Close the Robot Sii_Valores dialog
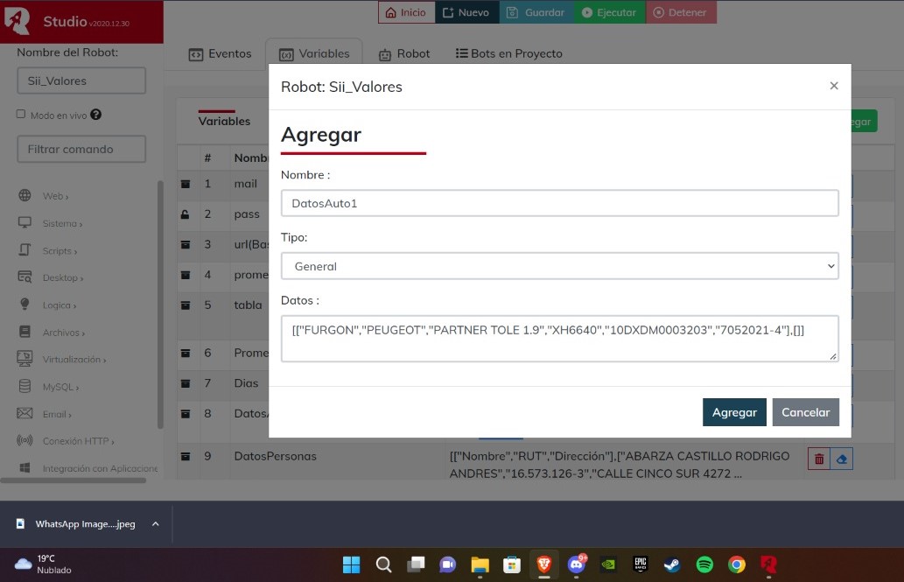Image resolution: width=904 pixels, height=582 pixels. pos(833,86)
